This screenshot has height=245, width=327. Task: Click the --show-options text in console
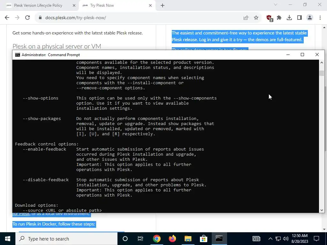pyautogui.click(x=41, y=98)
